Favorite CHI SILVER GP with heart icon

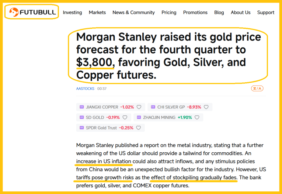click(x=206, y=107)
